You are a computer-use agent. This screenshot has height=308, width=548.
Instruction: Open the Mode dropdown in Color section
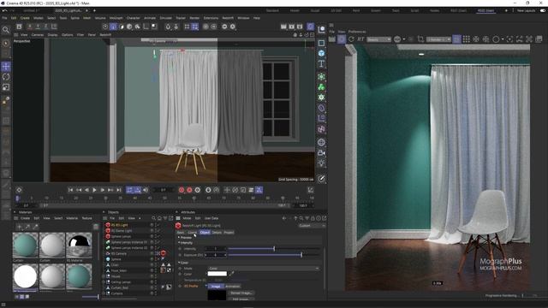(x=264, y=268)
